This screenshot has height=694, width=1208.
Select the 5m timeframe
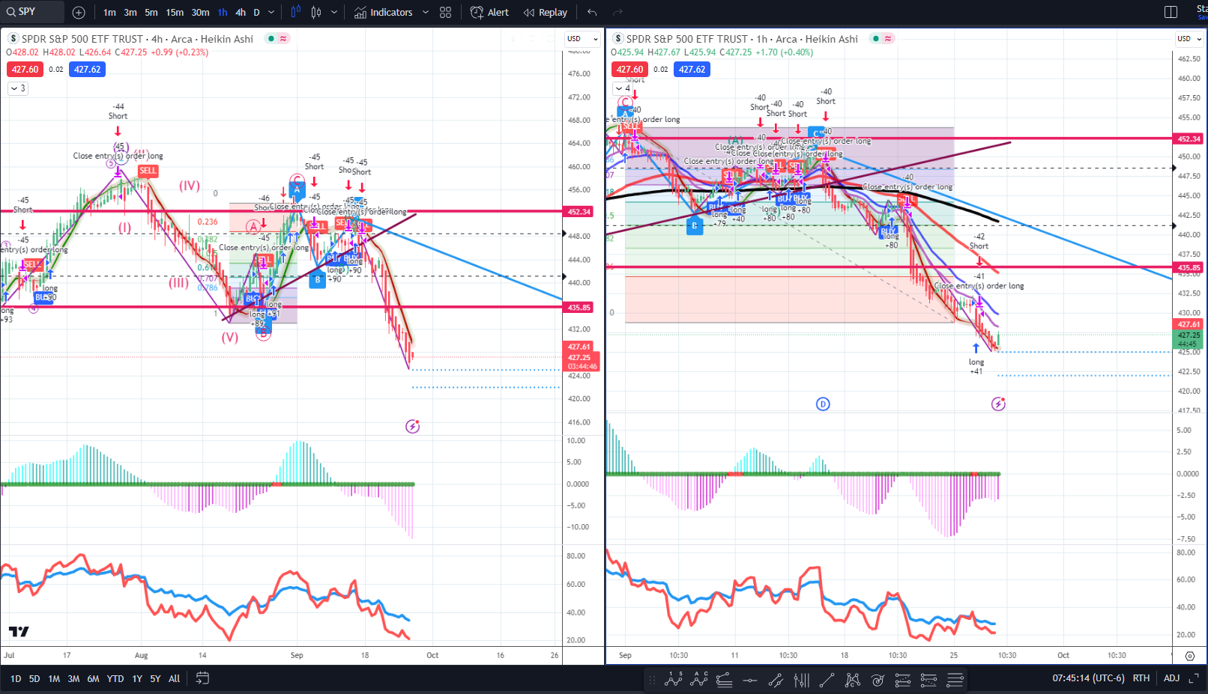coord(151,12)
